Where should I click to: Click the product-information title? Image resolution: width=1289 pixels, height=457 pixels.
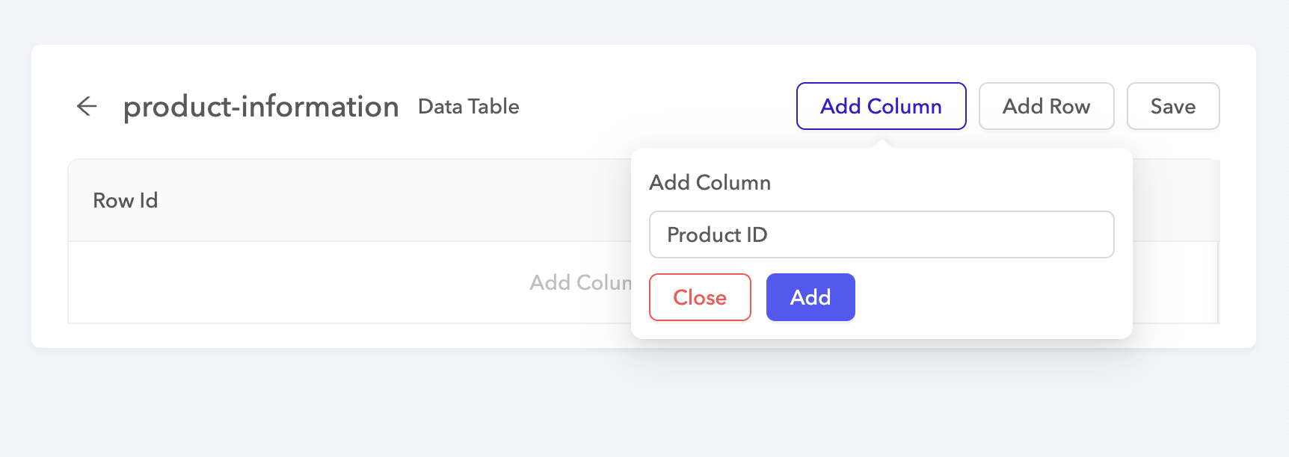coord(261,106)
